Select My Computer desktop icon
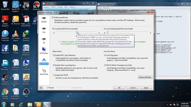This screenshot has width=191, height=107. pos(26,65)
